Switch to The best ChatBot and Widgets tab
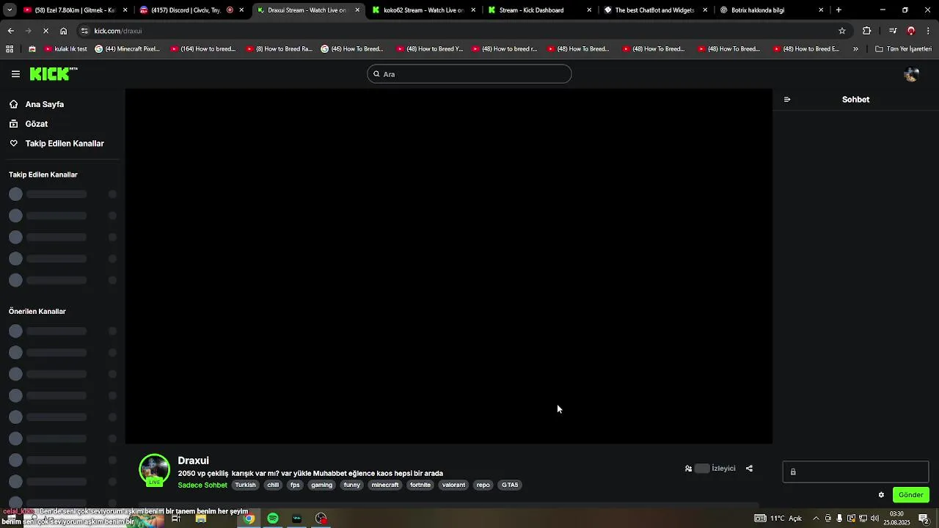 pyautogui.click(x=654, y=10)
